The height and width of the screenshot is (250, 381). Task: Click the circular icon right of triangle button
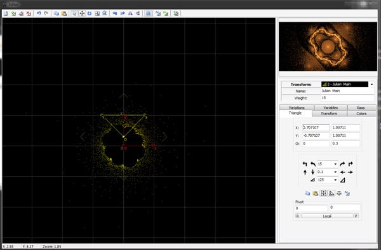click(x=339, y=193)
